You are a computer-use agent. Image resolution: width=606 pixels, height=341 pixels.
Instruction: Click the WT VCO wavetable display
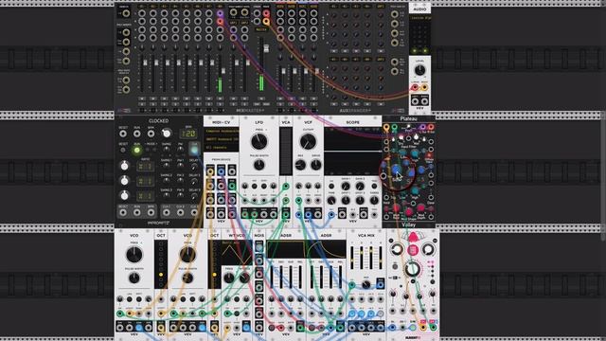(237, 253)
